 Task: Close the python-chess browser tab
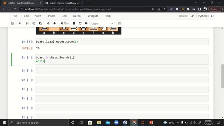coord(83,3)
